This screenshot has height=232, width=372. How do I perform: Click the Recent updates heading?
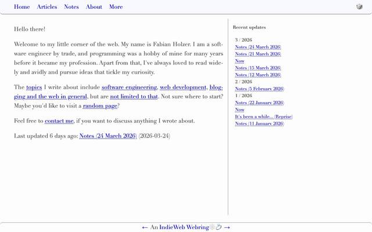pyautogui.click(x=249, y=27)
